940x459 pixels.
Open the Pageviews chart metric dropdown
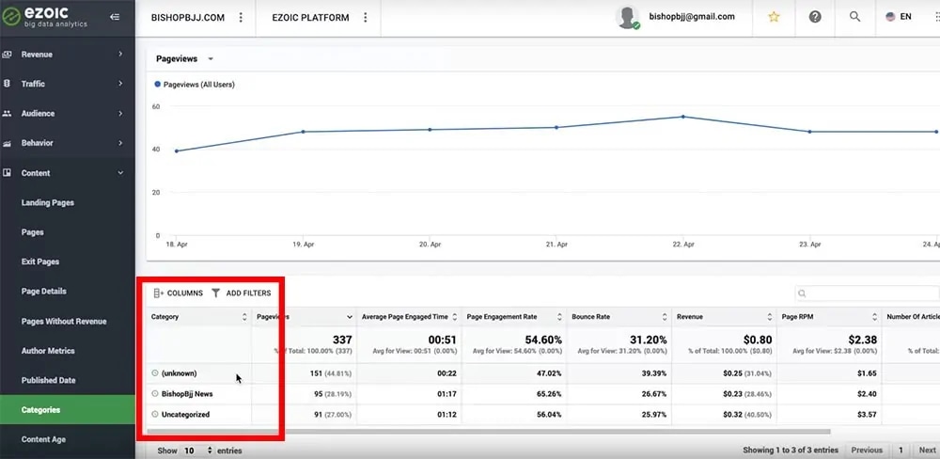pyautogui.click(x=184, y=59)
